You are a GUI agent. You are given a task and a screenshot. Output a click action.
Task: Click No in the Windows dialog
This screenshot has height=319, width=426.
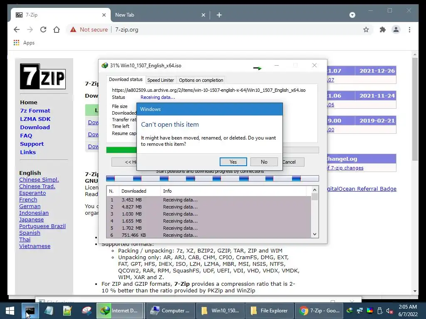[264, 162]
